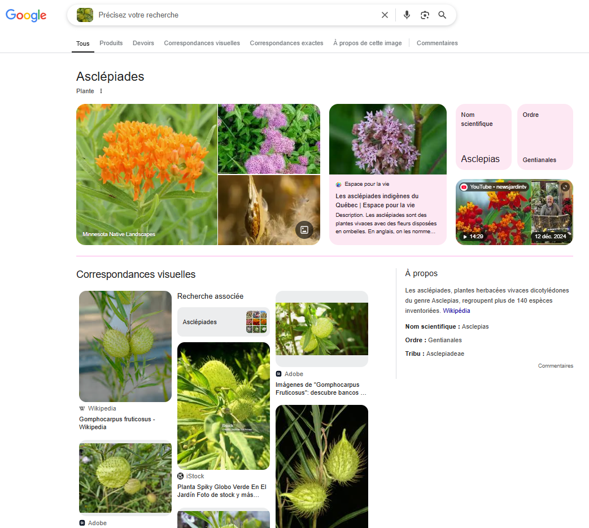Click the orange milkweed flower image
589x528 pixels.
tap(147, 174)
